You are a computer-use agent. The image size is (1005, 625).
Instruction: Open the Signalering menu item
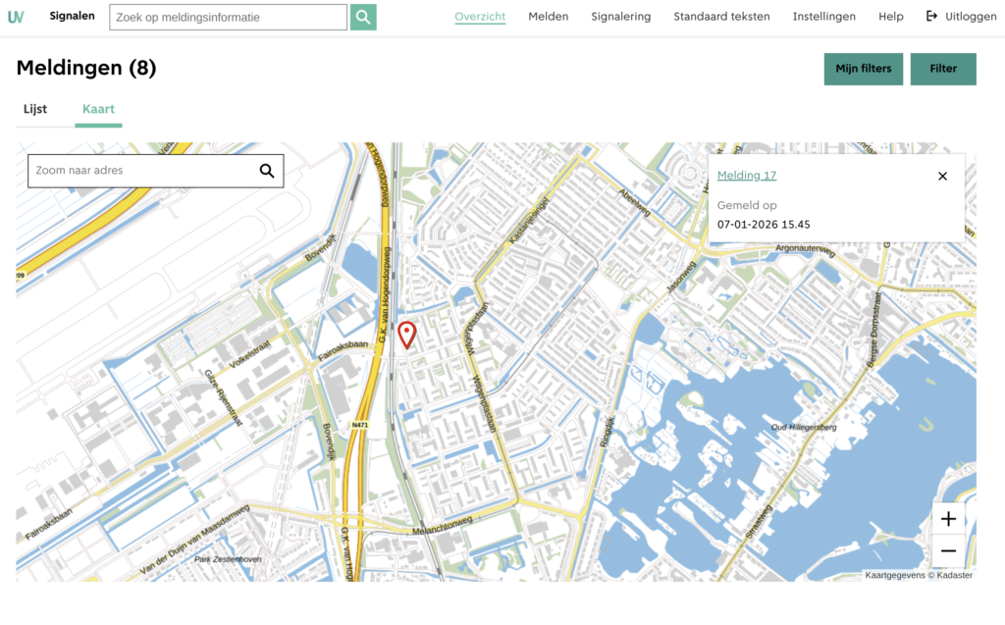point(620,17)
